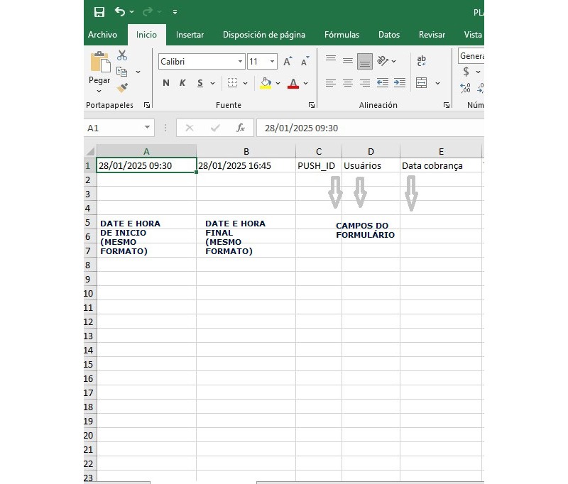This screenshot has width=568, height=484.
Task: Open the Fórmulas tab
Action: point(342,35)
